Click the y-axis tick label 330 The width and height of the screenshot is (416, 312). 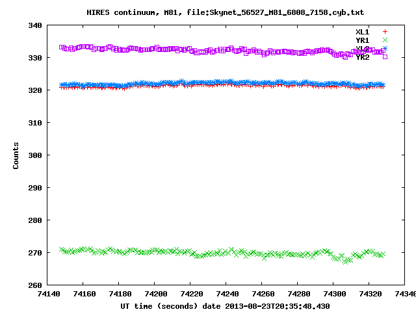click(35, 58)
